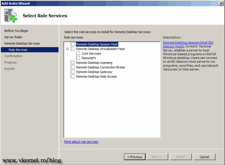
Task: Open the More about role services link
Action: coord(81,142)
